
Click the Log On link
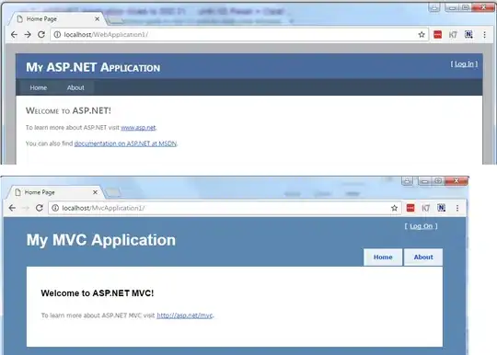tap(421, 226)
